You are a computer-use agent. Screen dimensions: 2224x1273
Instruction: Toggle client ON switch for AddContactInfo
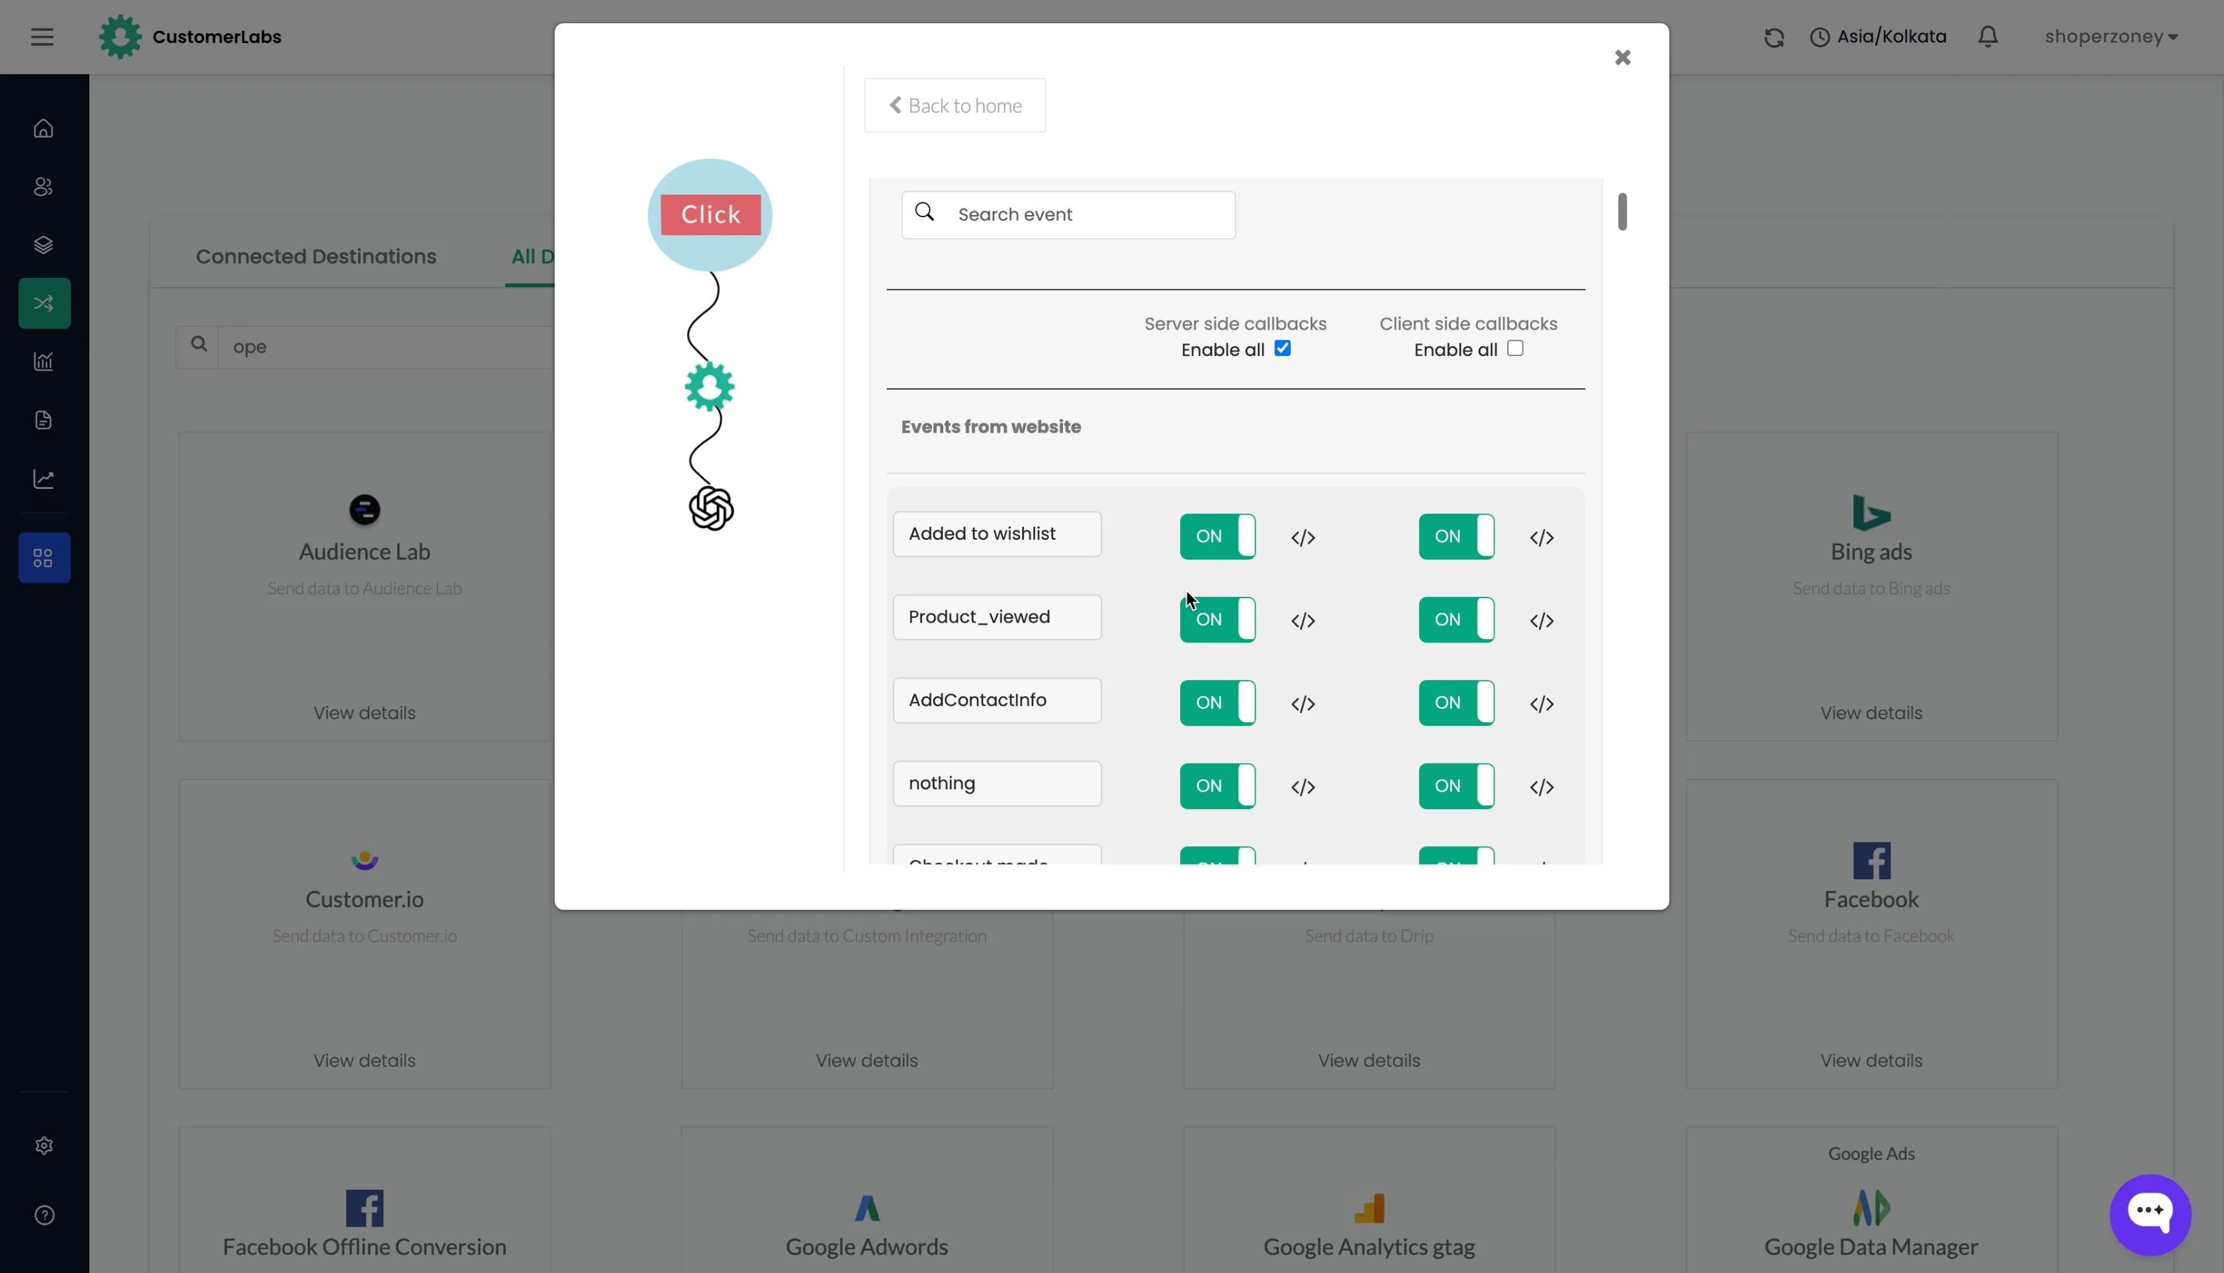(x=1456, y=702)
